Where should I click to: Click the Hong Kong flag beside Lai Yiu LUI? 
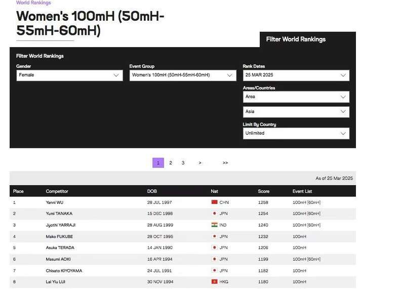[x=214, y=281]
